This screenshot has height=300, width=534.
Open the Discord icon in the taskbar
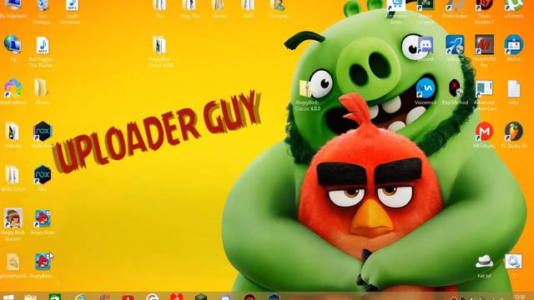[x=225, y=297]
